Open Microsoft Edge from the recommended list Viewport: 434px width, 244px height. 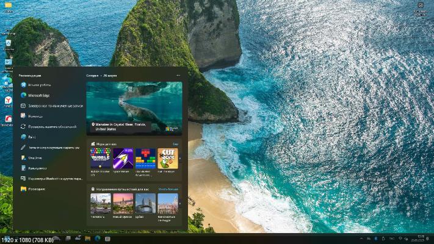(38, 95)
